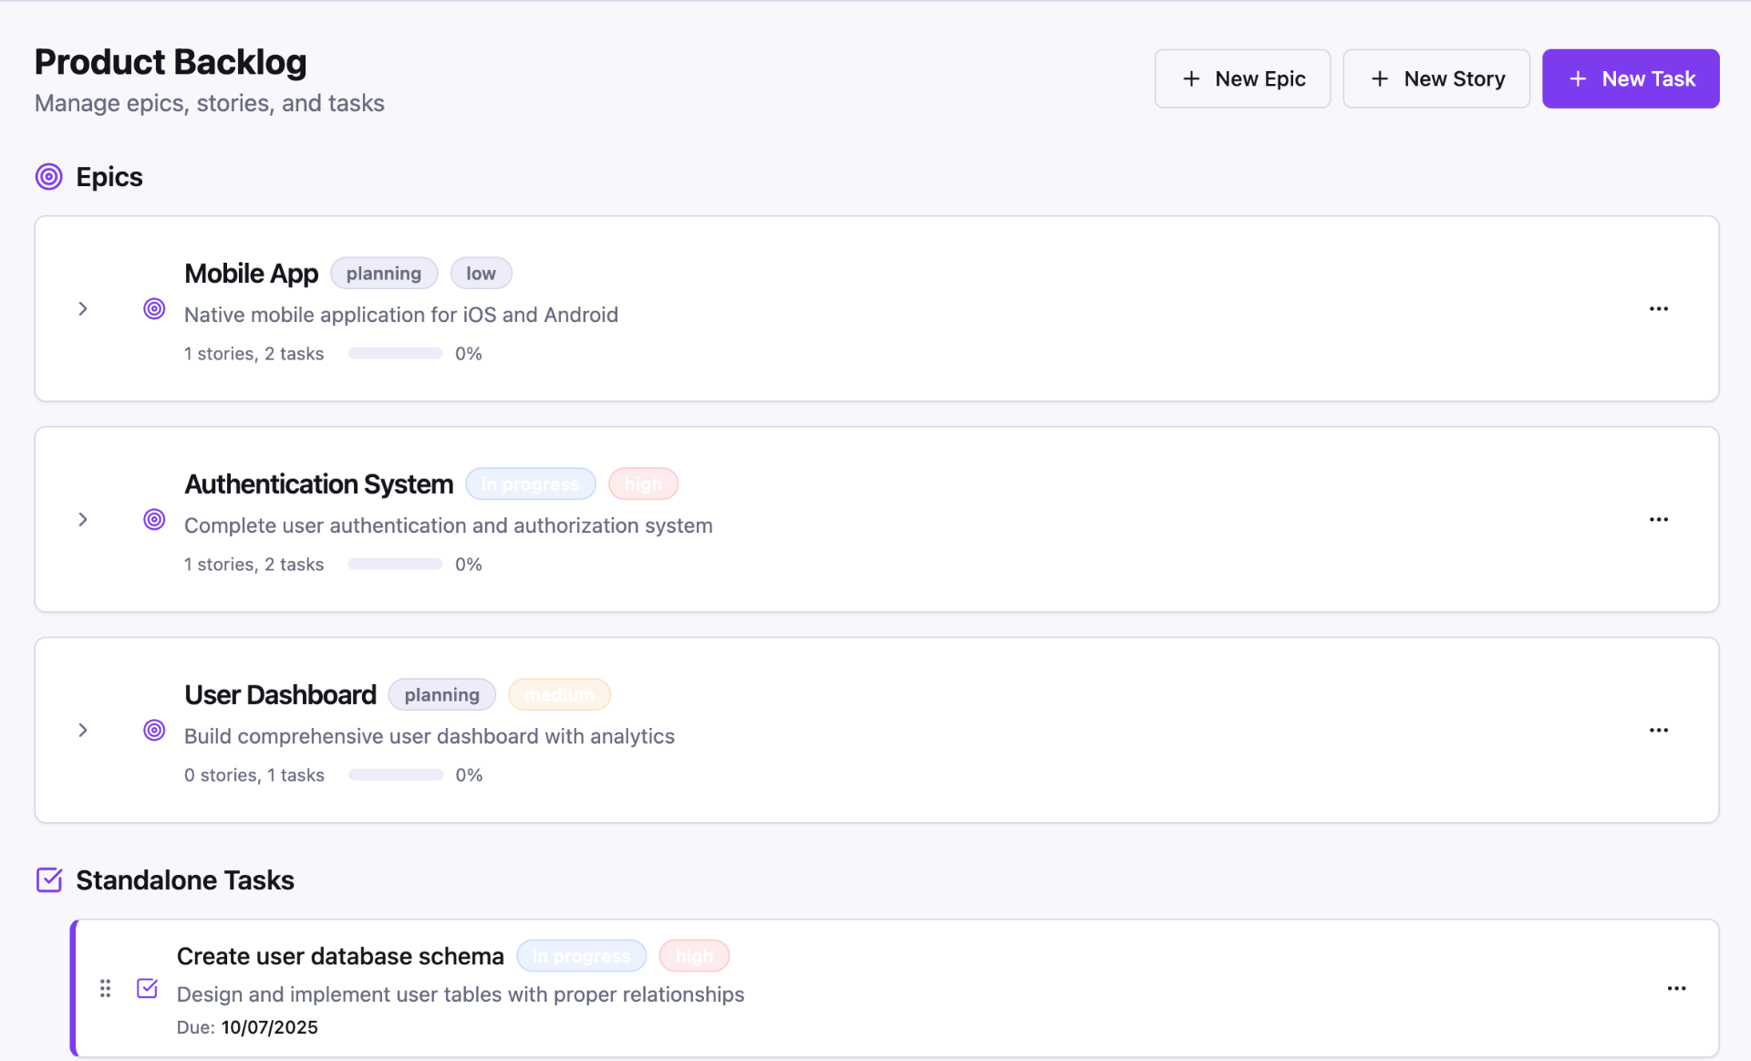This screenshot has height=1061, width=1751.
Task: Click the Standalone Tasks checkbox icon
Action: point(48,879)
